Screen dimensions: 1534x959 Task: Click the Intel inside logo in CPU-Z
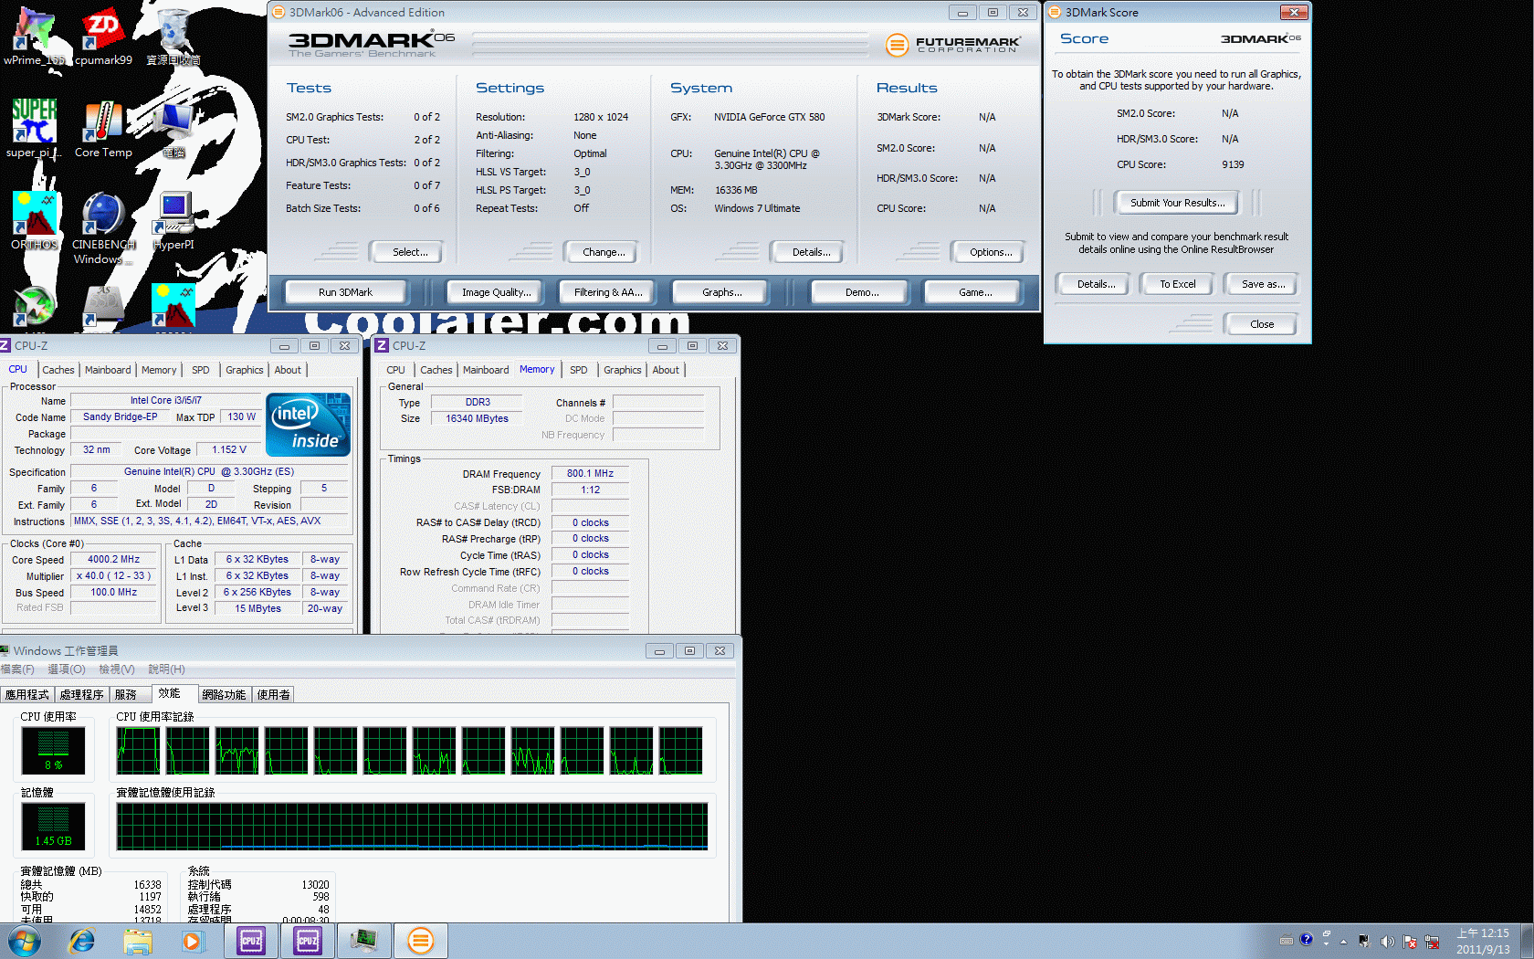308,425
